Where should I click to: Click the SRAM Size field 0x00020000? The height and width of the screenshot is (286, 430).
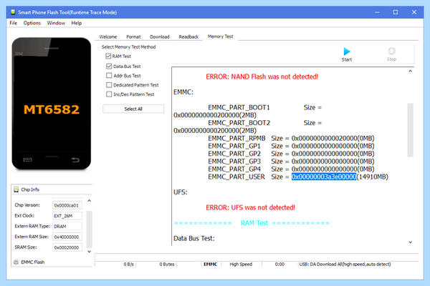pyautogui.click(x=67, y=247)
